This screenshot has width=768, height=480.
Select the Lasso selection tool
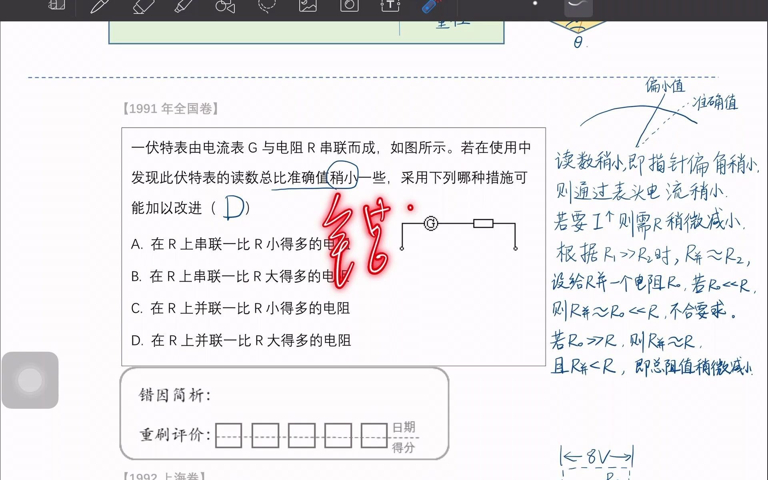[266, 6]
